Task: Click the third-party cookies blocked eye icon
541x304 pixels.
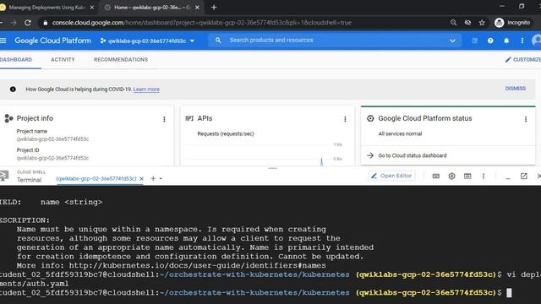Action: tap(467, 23)
